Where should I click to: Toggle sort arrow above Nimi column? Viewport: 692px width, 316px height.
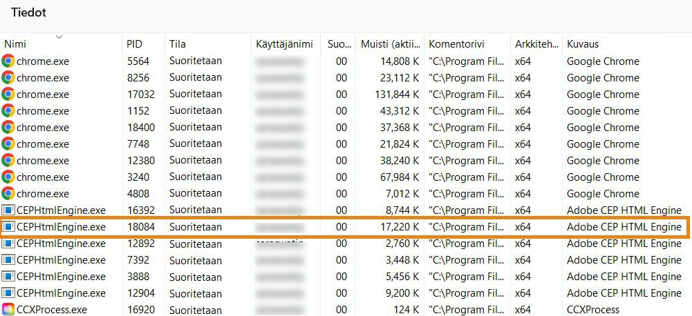(x=59, y=37)
